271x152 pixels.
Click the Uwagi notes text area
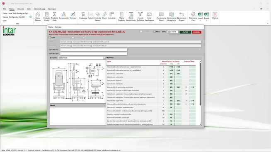(x=77, y=116)
